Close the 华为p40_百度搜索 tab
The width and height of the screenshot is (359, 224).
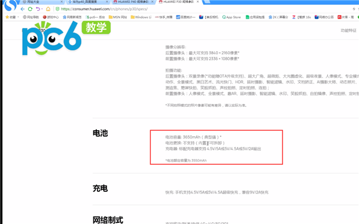point(107,2)
